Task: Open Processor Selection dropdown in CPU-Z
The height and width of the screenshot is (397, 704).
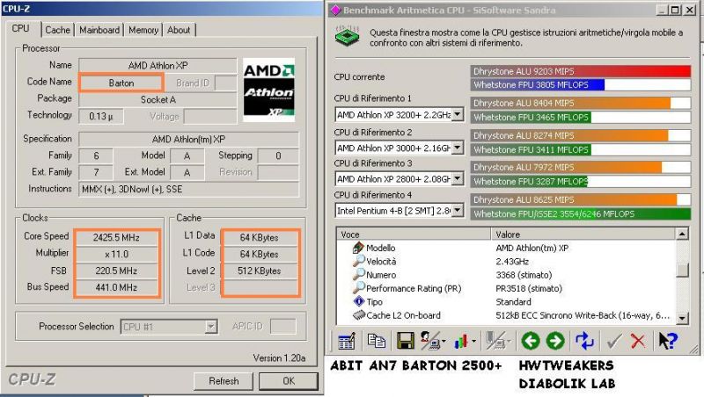Action: [210, 327]
